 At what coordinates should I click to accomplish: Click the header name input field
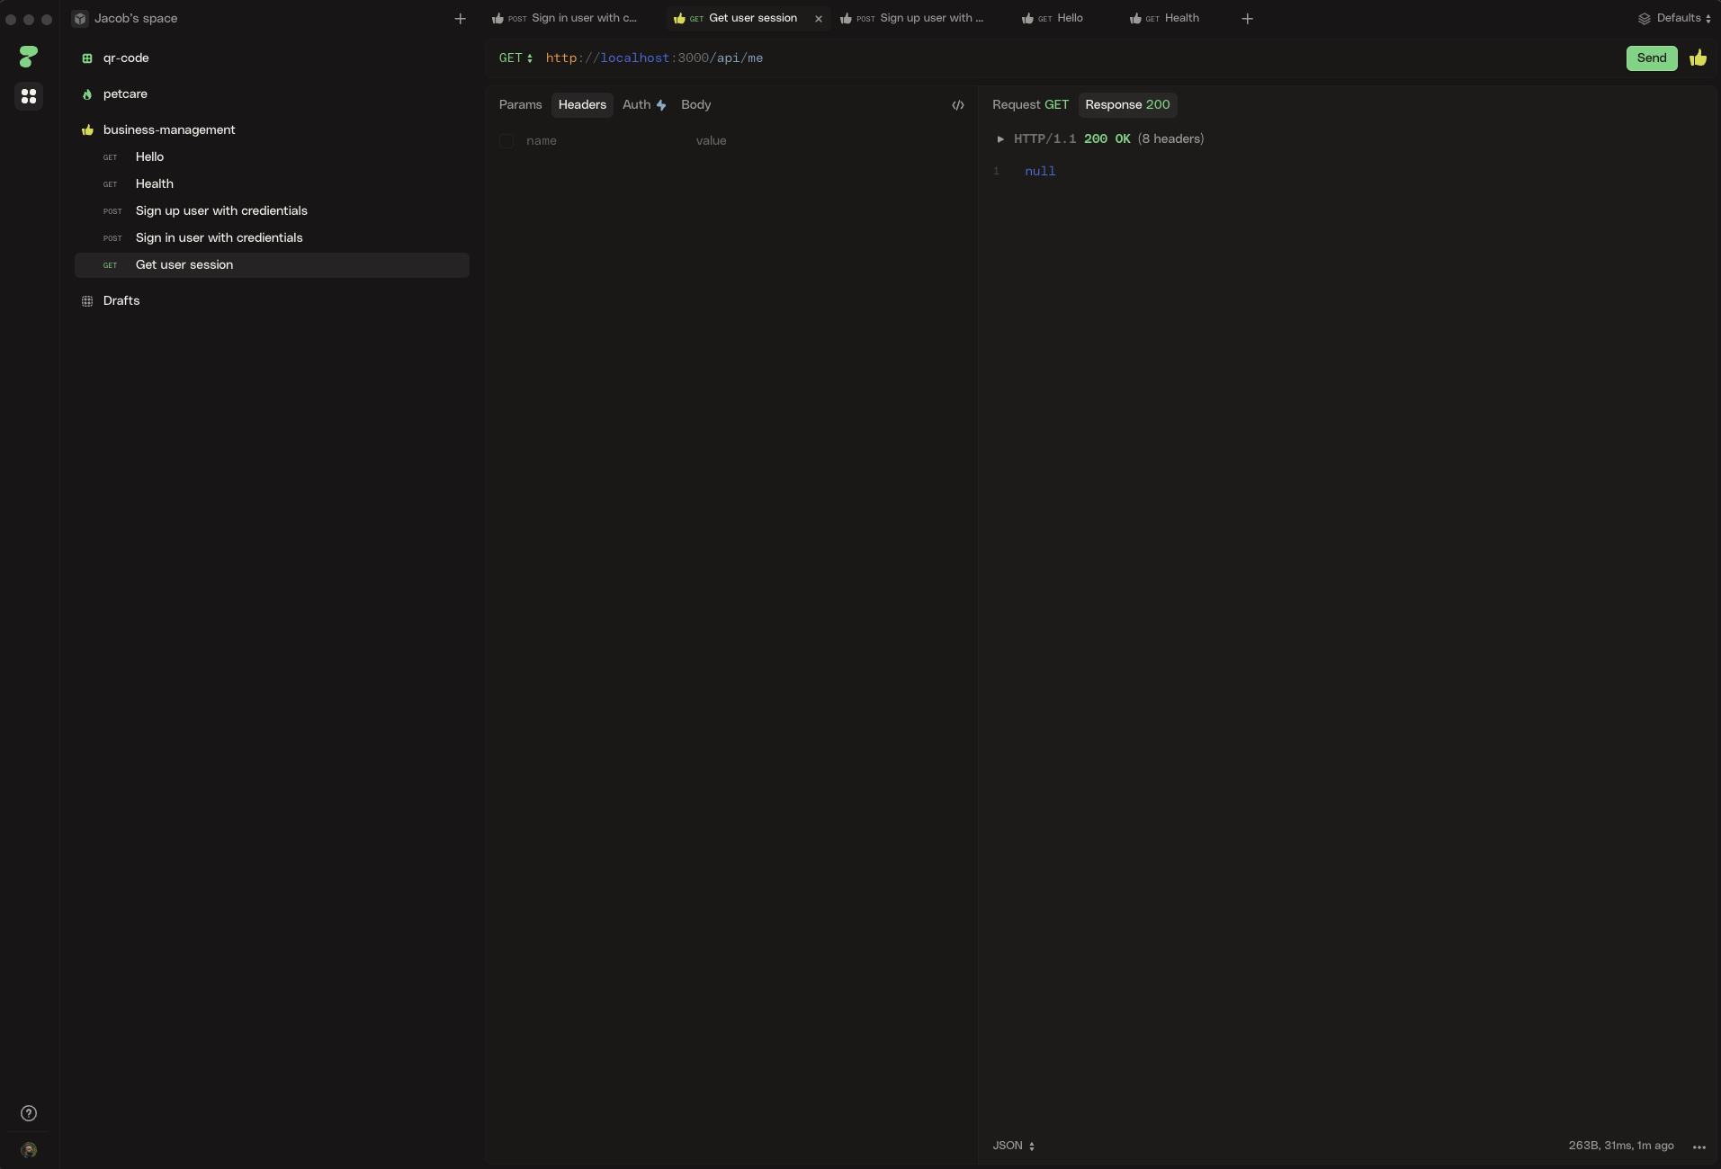click(x=605, y=141)
